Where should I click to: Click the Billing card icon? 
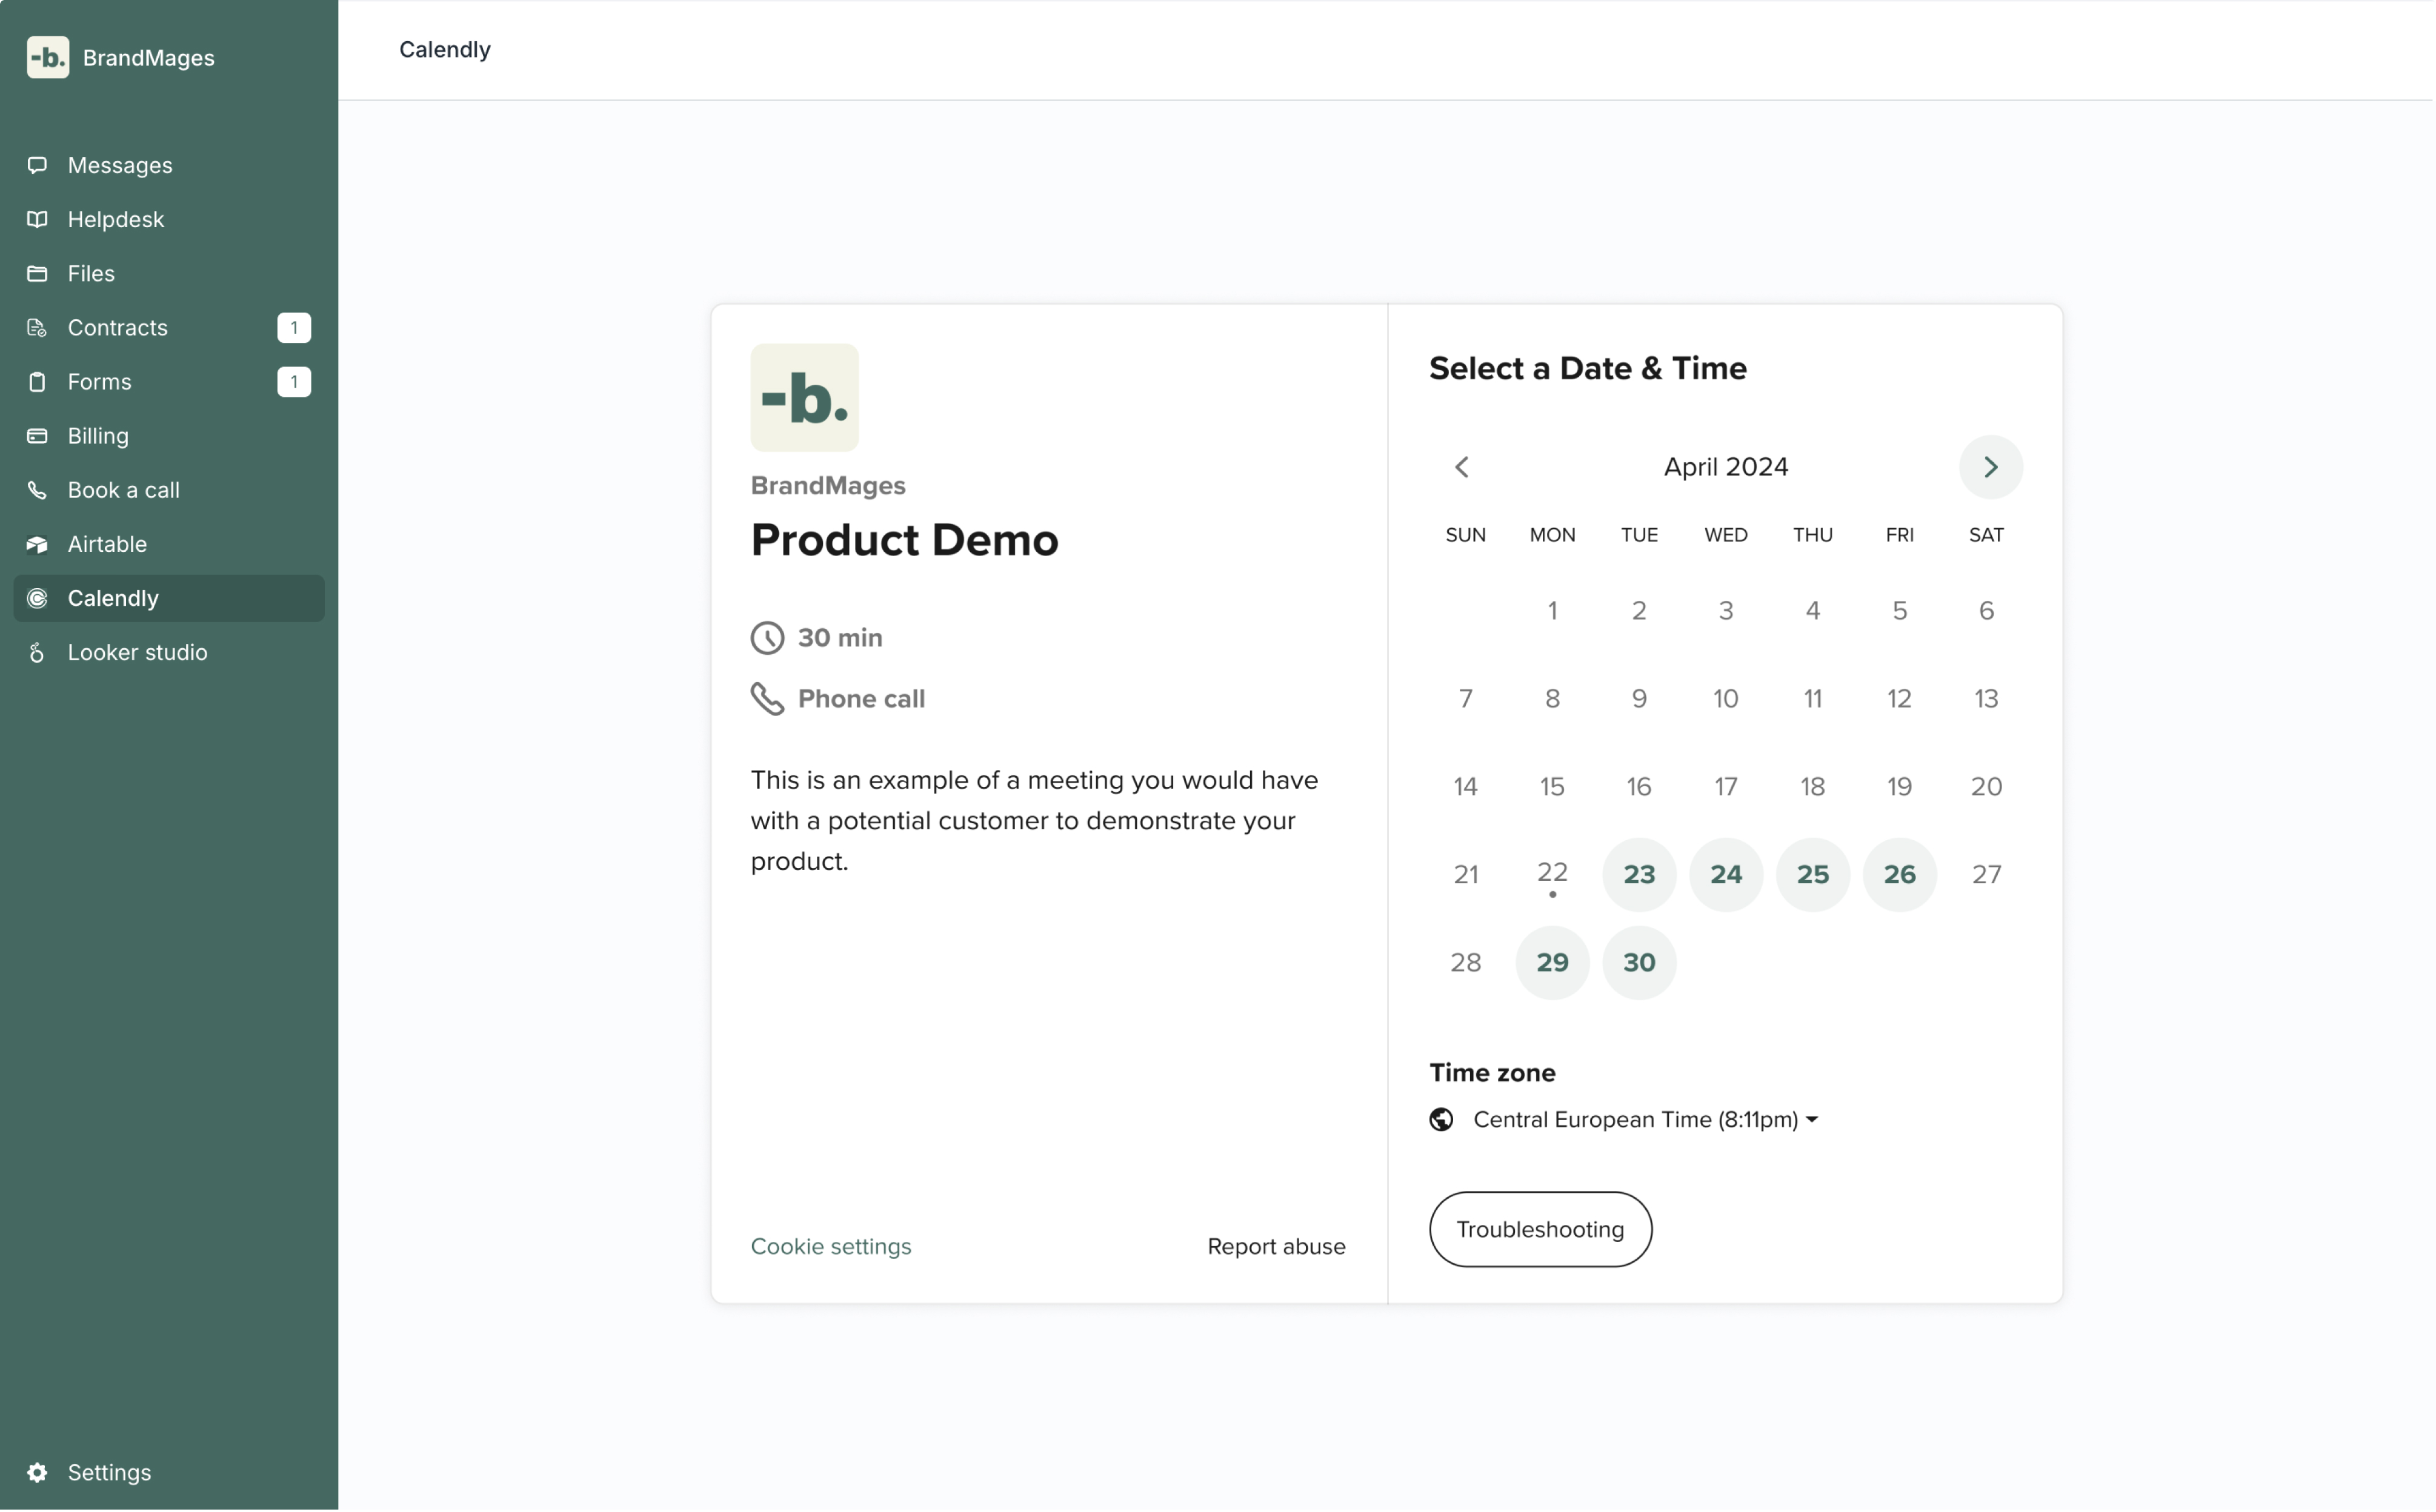37,436
